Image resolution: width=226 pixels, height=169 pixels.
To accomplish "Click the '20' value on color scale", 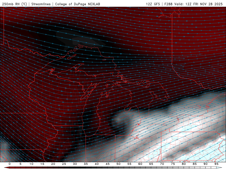I will pyautogui.click(x=53, y=164).
